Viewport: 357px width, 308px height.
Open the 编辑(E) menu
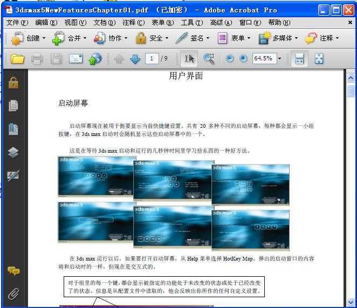(46, 23)
